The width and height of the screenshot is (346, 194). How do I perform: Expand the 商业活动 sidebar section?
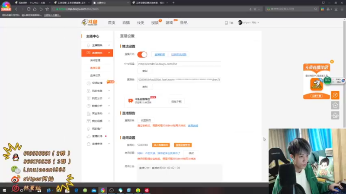[109, 113]
